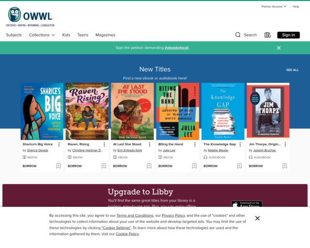Go to the Kids section
This screenshot has height=248, width=310.
pos(66,35)
